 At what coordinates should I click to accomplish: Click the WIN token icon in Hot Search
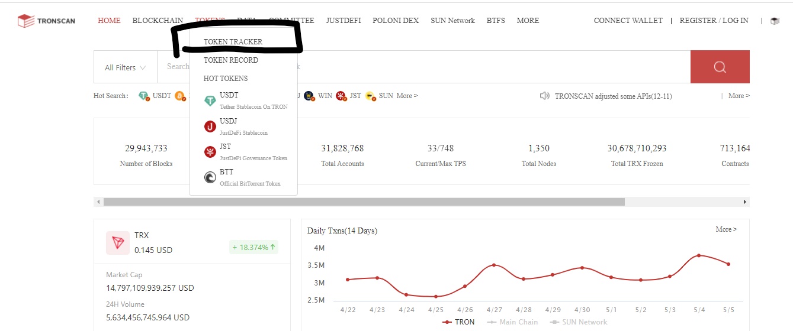pyautogui.click(x=309, y=96)
